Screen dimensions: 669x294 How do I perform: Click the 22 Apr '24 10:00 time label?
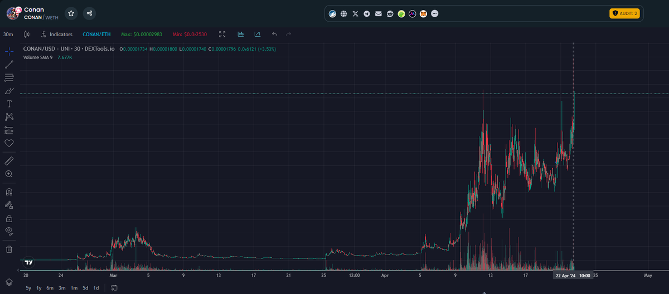click(x=573, y=275)
